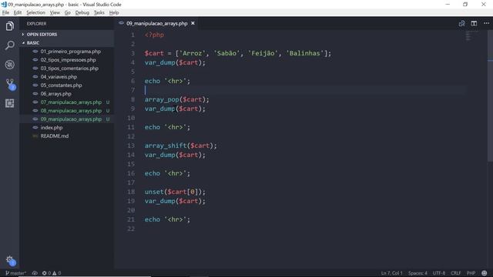Open the Go menu
The image size is (493, 277).
68,12
